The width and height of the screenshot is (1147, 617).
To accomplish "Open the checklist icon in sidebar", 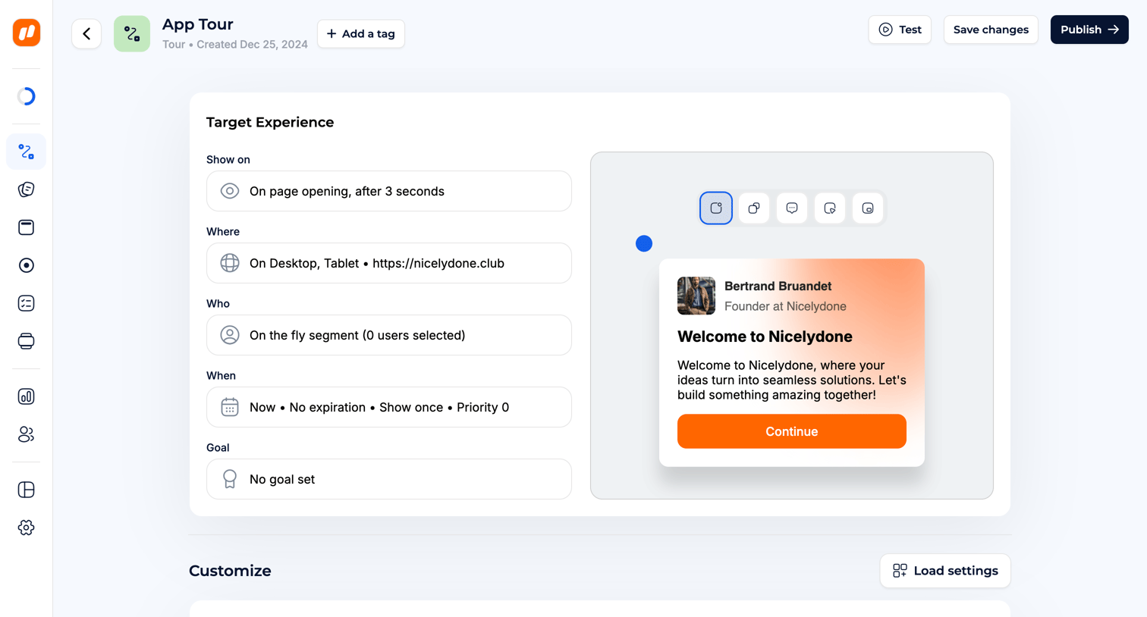I will (27, 303).
